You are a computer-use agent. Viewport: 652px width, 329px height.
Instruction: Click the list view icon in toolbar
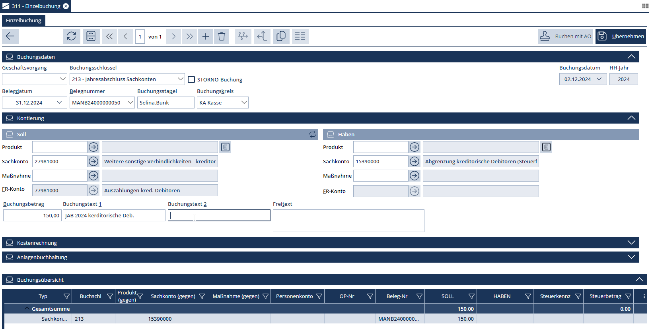point(300,36)
